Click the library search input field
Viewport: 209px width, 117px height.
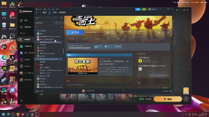[x=48, y=27]
